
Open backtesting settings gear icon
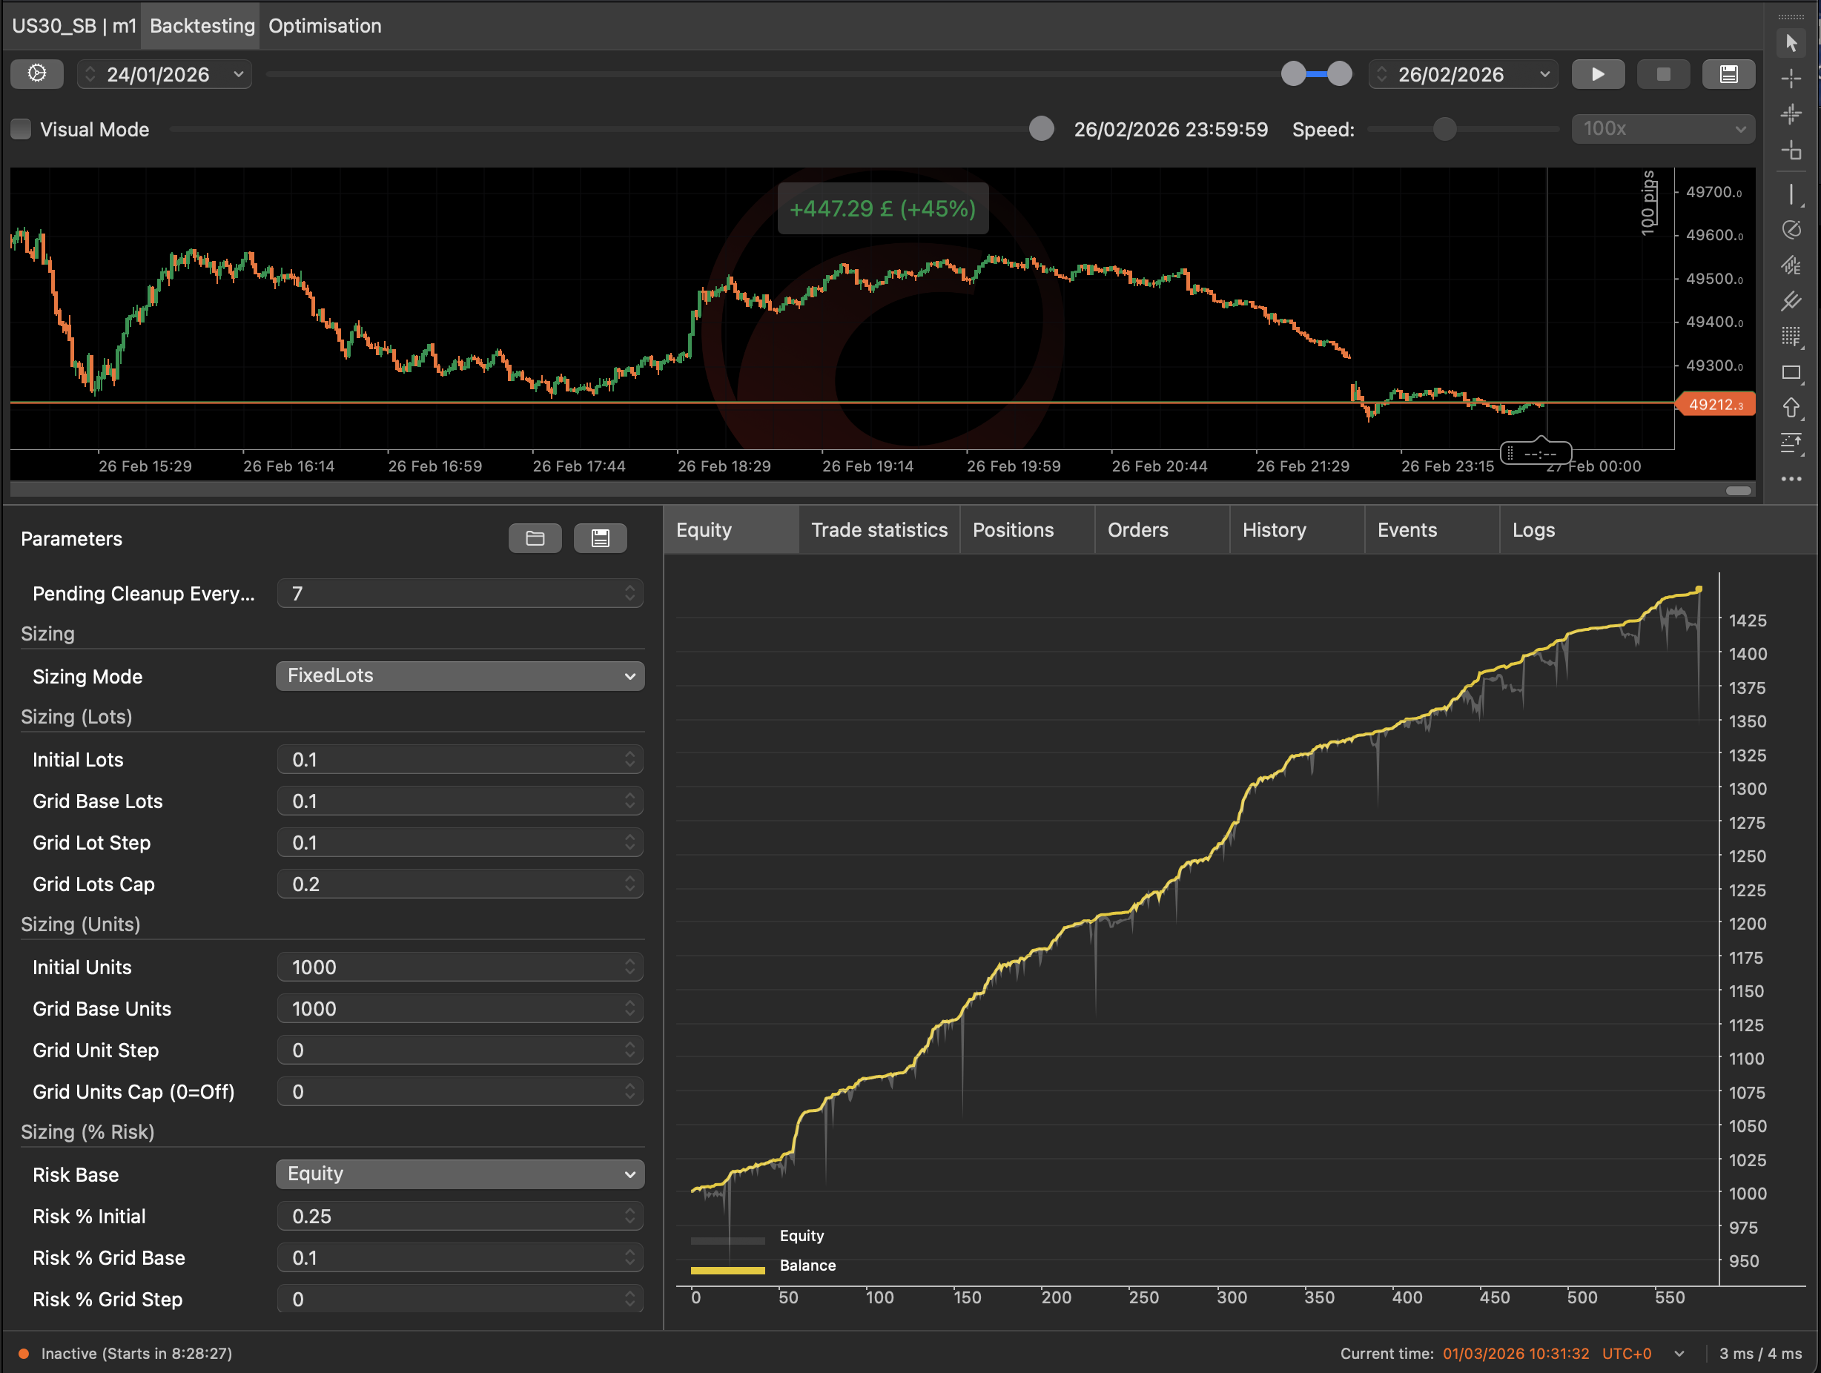click(x=37, y=74)
